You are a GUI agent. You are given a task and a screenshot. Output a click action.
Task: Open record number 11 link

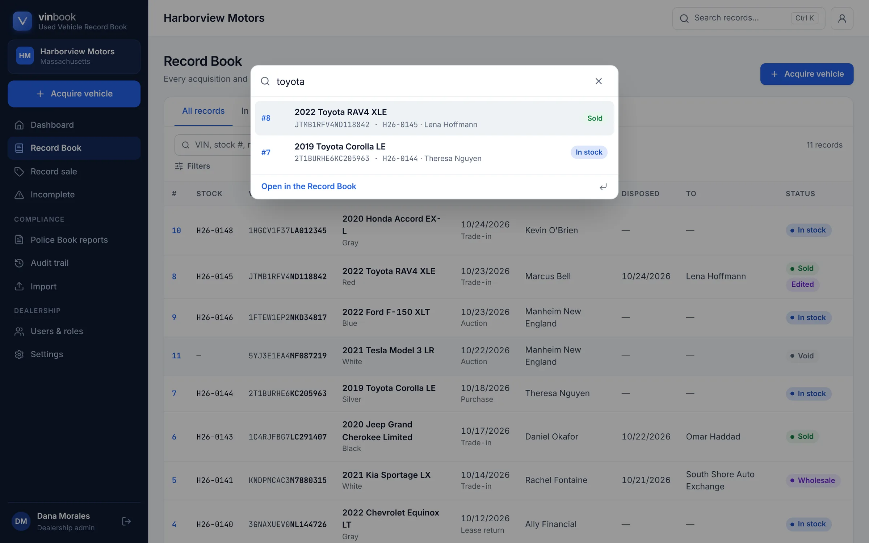tap(176, 356)
